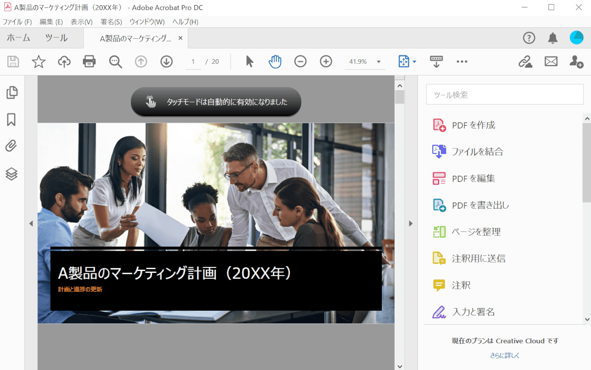The width and height of the screenshot is (591, 370).
Task: Close the document tab with X
Action: click(x=180, y=38)
